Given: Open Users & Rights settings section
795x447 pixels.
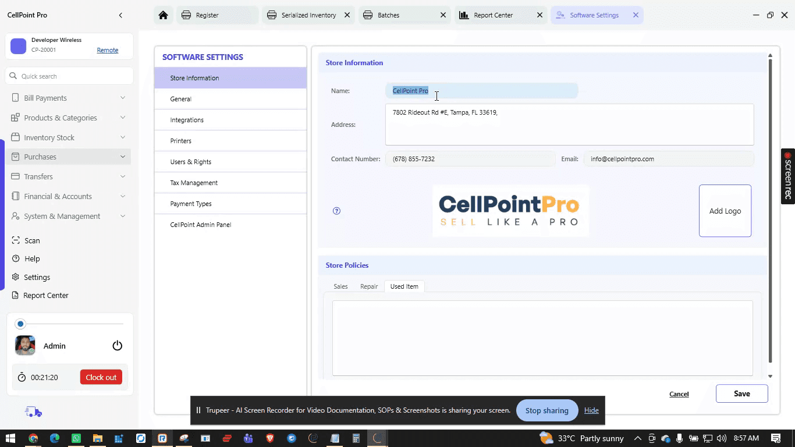Looking at the screenshot, I should click(230, 162).
